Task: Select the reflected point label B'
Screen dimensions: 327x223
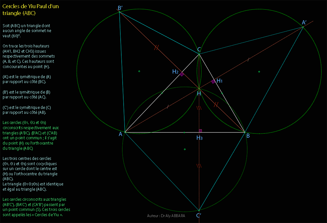Action: (120, 8)
